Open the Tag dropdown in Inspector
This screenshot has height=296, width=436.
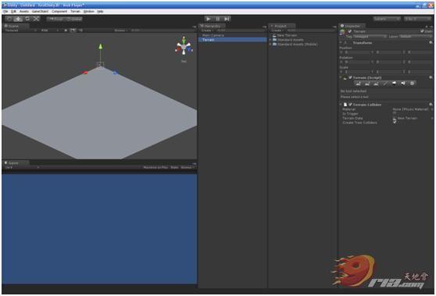tap(370, 37)
